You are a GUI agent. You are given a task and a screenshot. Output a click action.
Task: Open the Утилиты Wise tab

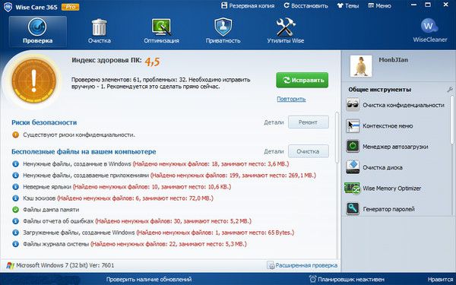click(x=285, y=31)
